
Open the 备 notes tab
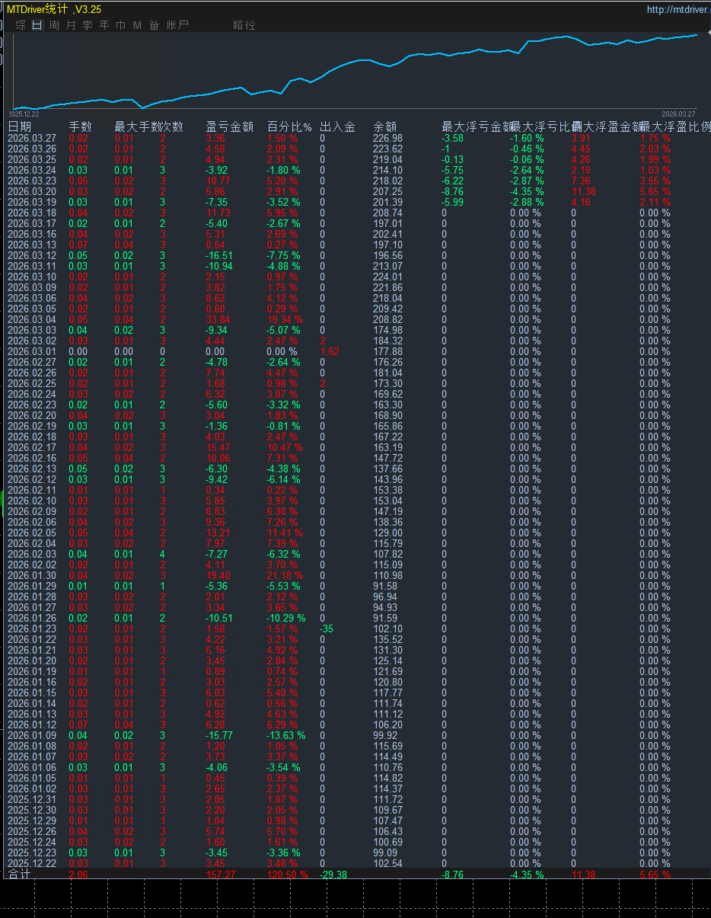[x=155, y=25]
